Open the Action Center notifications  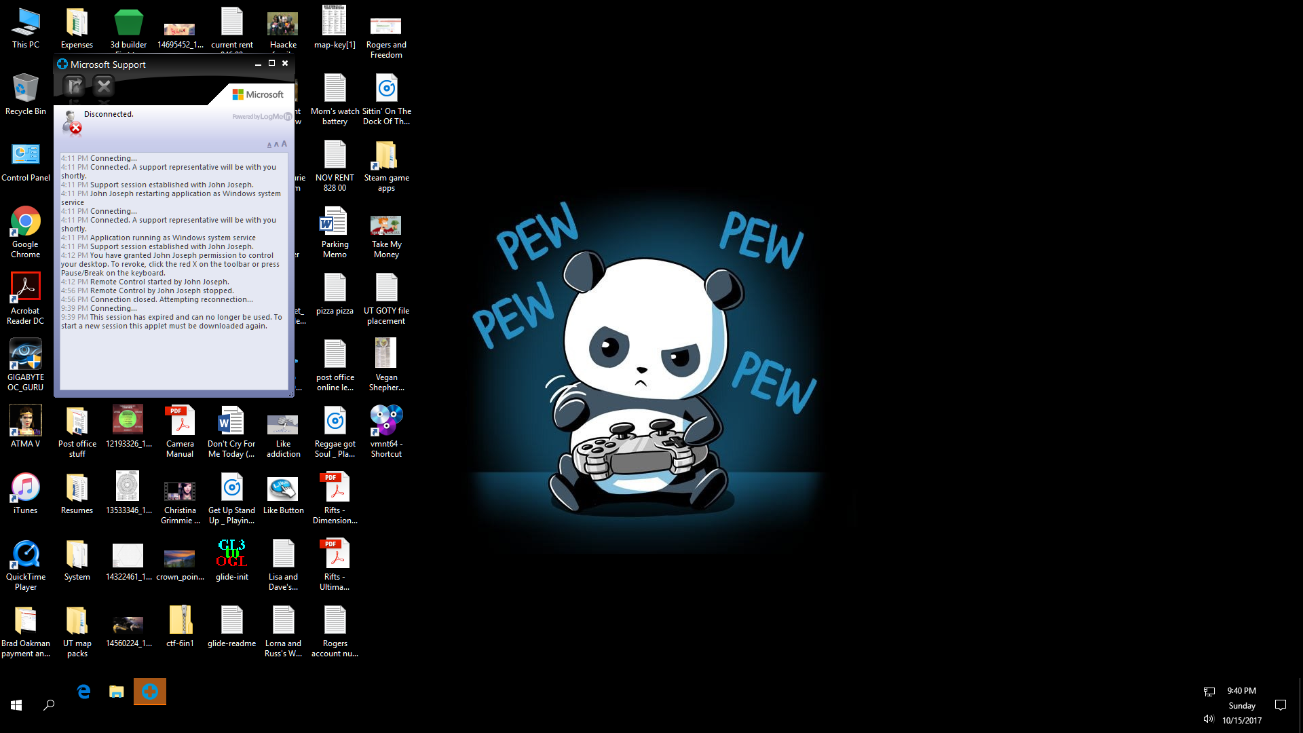(x=1281, y=705)
